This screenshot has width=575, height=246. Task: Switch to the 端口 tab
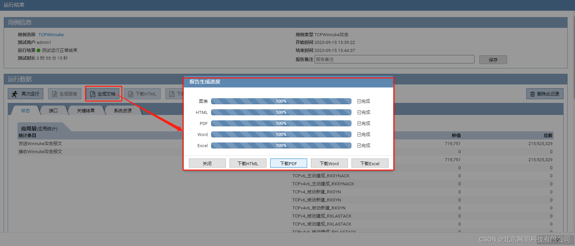coord(53,111)
